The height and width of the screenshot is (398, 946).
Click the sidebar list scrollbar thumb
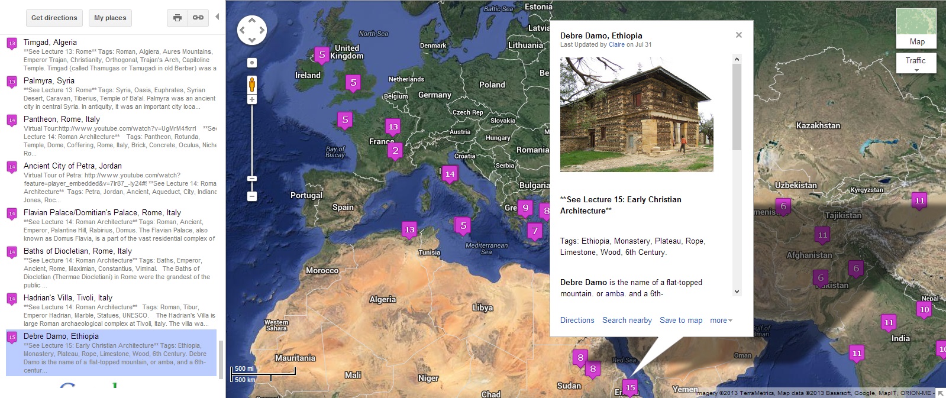[x=221, y=360]
